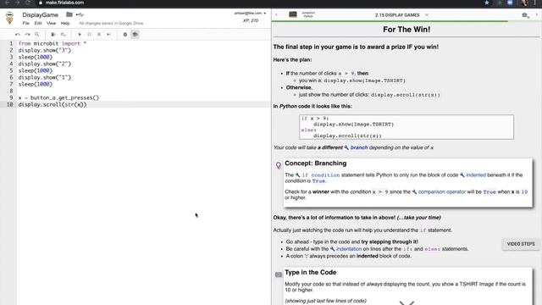Click the 'All changes saved in Google Drive' status
This screenshot has width=542, height=305.
click(x=111, y=23)
